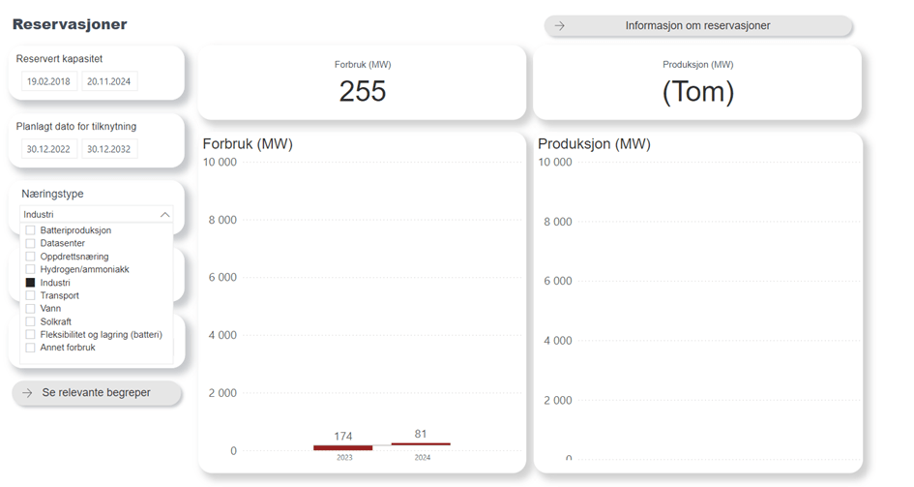Image resolution: width=914 pixels, height=487 pixels.
Task: Click the Forbruk (MW) 255 card
Action: (363, 83)
